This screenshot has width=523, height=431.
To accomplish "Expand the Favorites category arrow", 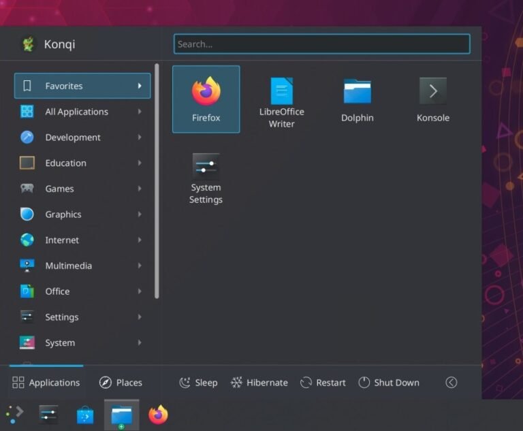I will [x=140, y=86].
